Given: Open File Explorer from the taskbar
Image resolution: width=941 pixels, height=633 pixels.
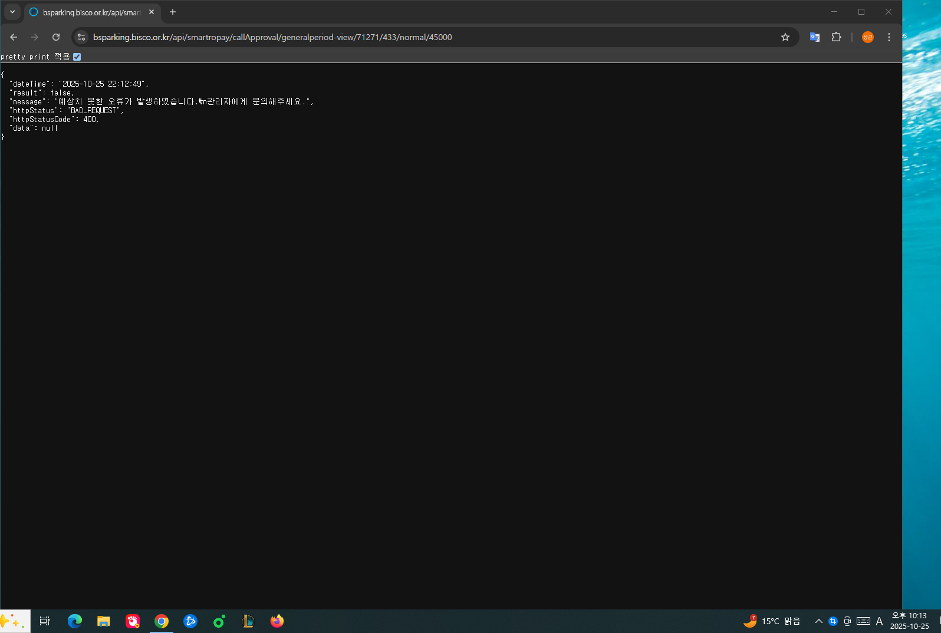Looking at the screenshot, I should tap(104, 621).
